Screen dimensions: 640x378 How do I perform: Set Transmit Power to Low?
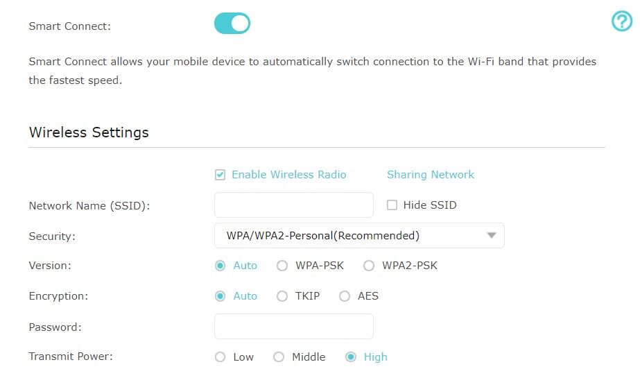click(220, 357)
